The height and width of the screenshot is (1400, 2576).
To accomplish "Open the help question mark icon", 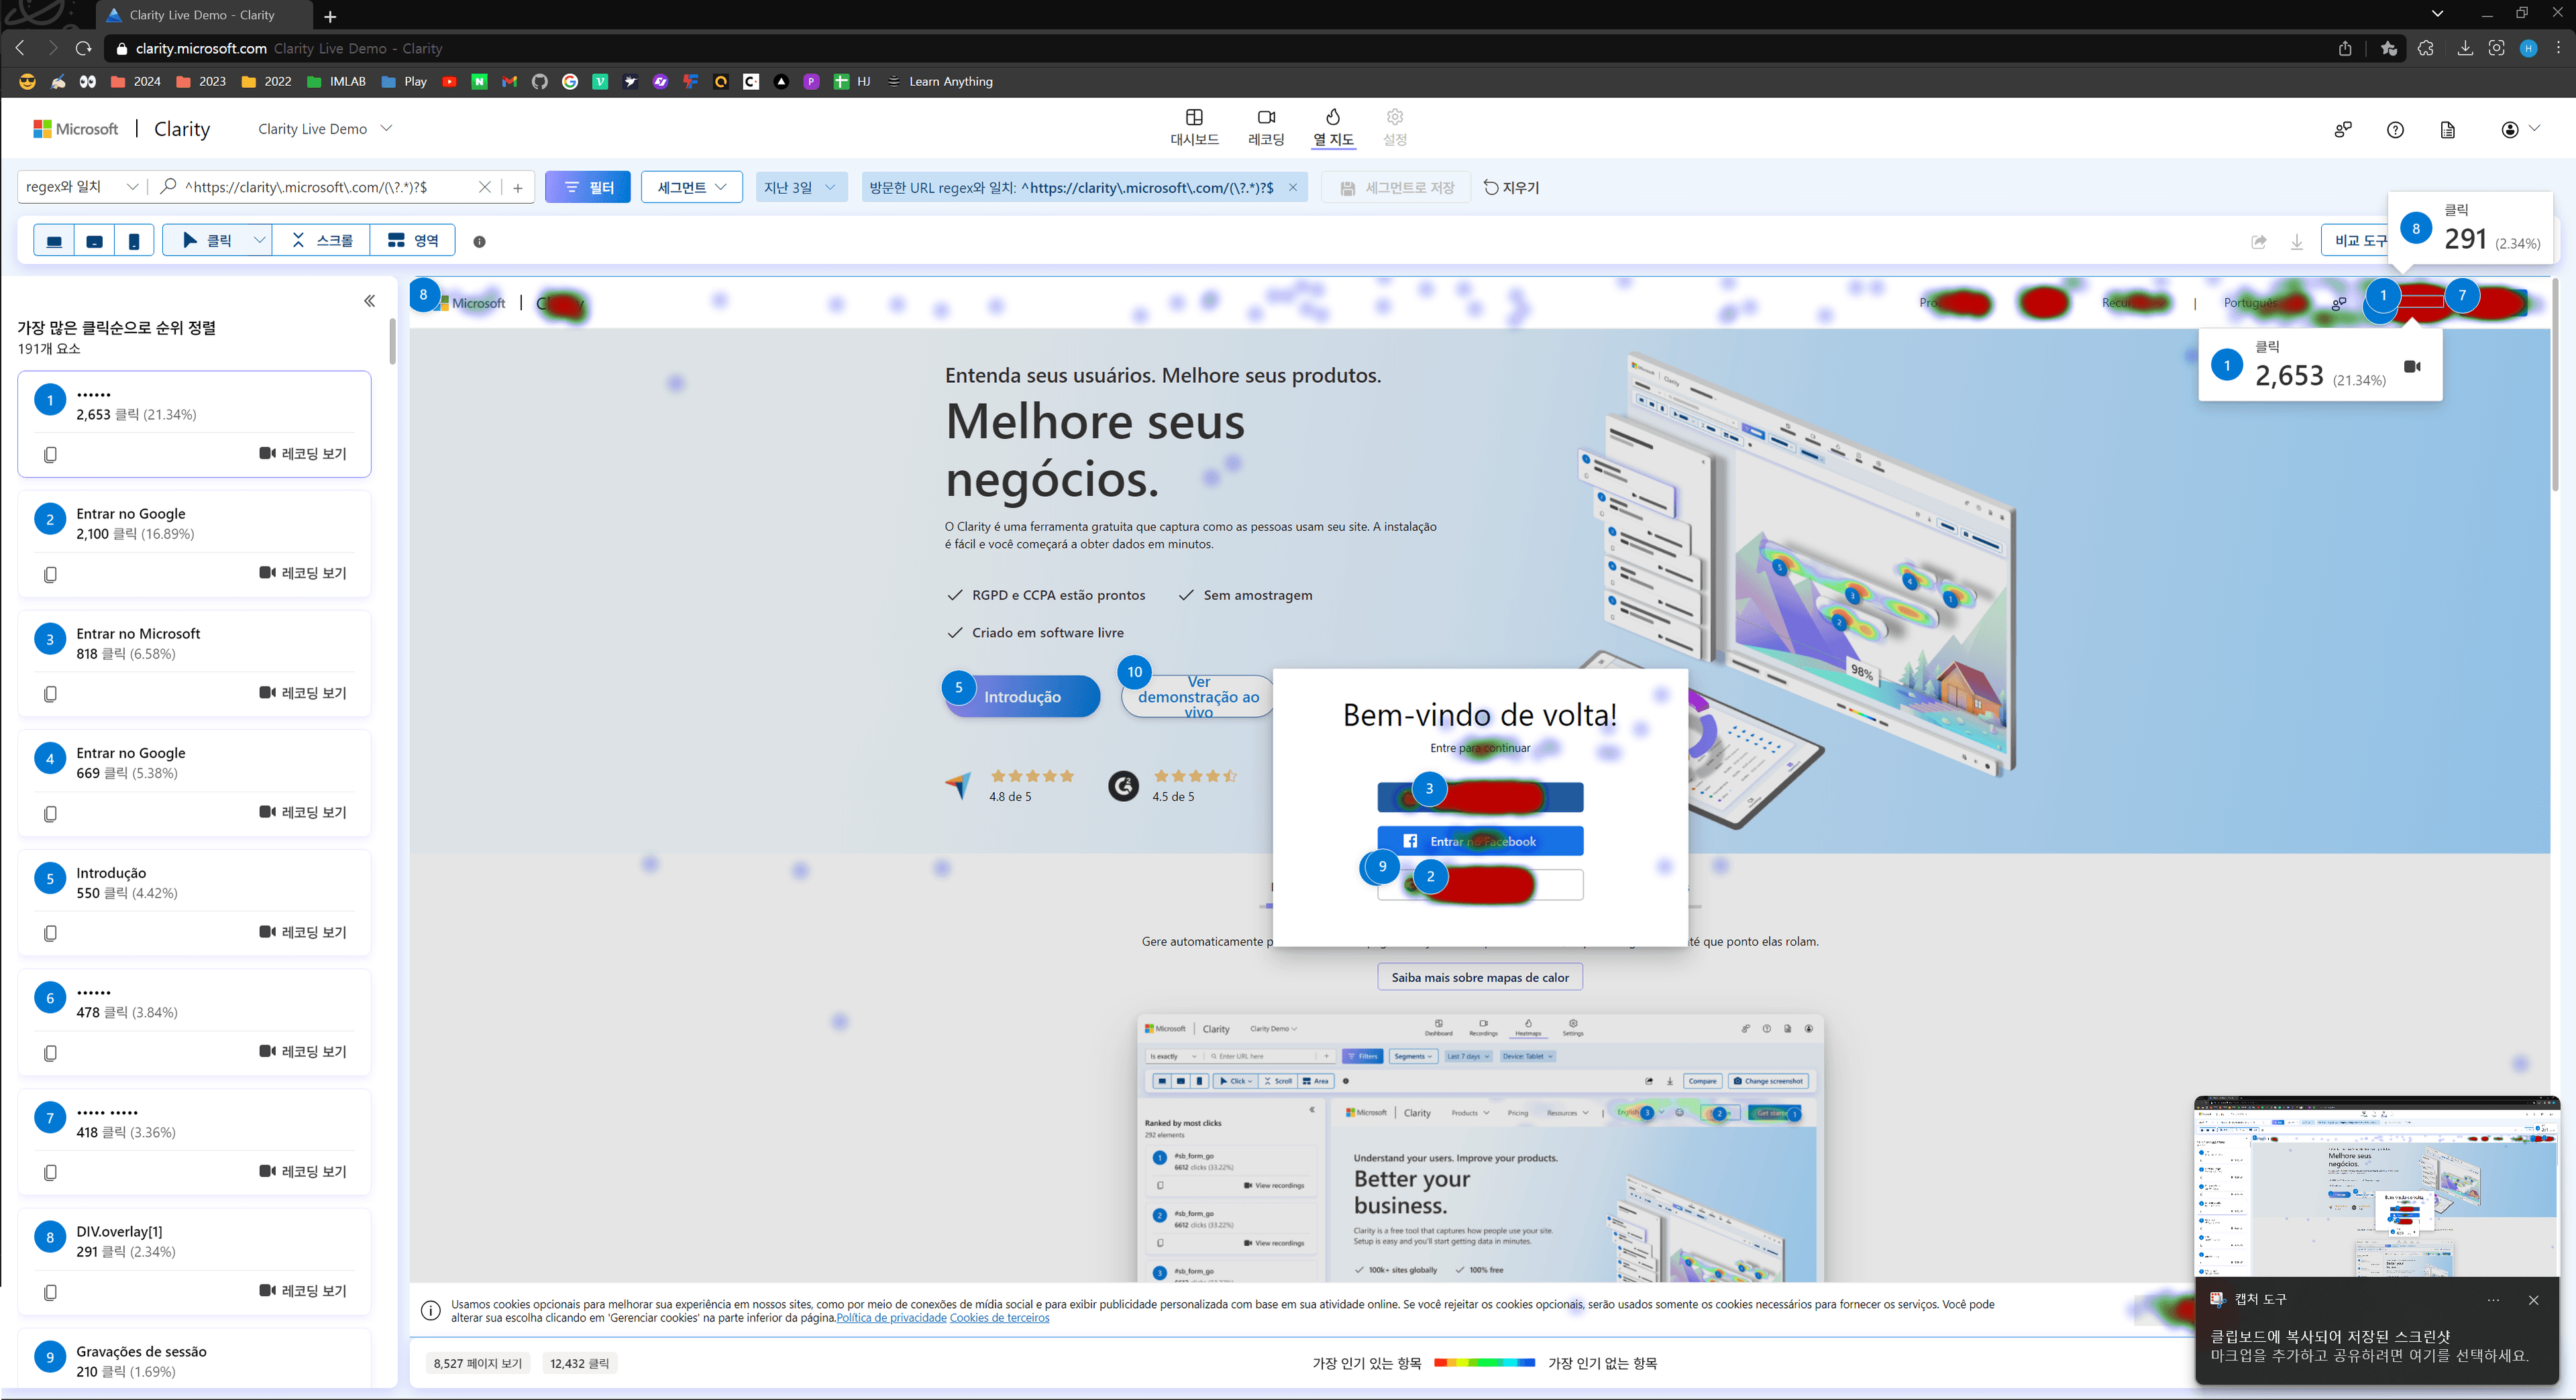I will (x=2395, y=130).
